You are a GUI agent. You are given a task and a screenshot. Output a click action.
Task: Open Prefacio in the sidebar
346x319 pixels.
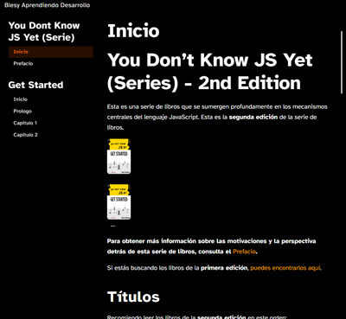pyautogui.click(x=23, y=64)
